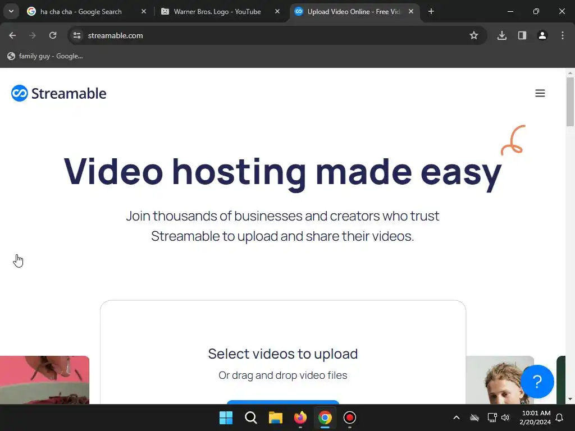Select the Upload Video Online tab
575x431 pixels.
[355, 11]
